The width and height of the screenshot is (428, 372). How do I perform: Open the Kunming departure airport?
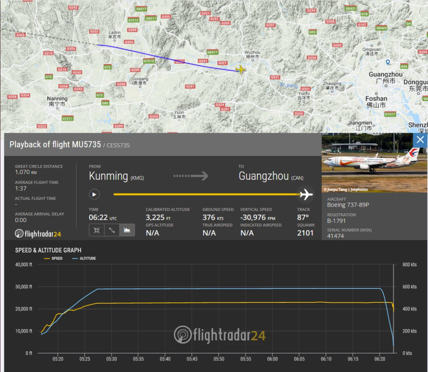pyautogui.click(x=108, y=176)
